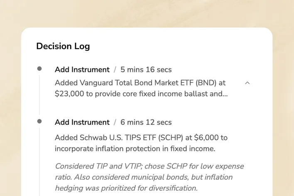Click the italic note about TIP and VTIP

click(x=149, y=177)
